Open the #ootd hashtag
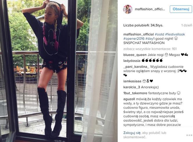 159,34
